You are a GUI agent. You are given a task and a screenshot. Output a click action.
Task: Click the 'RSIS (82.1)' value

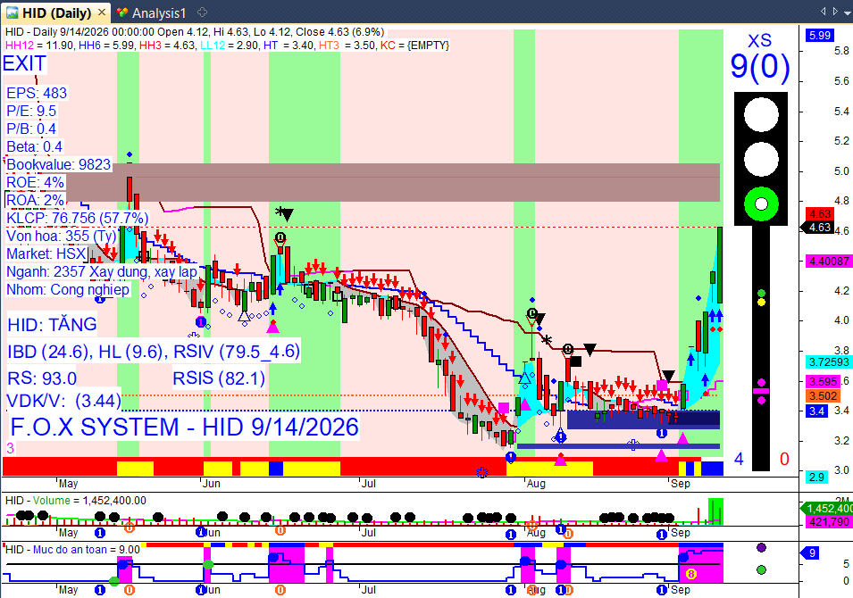coord(219,378)
